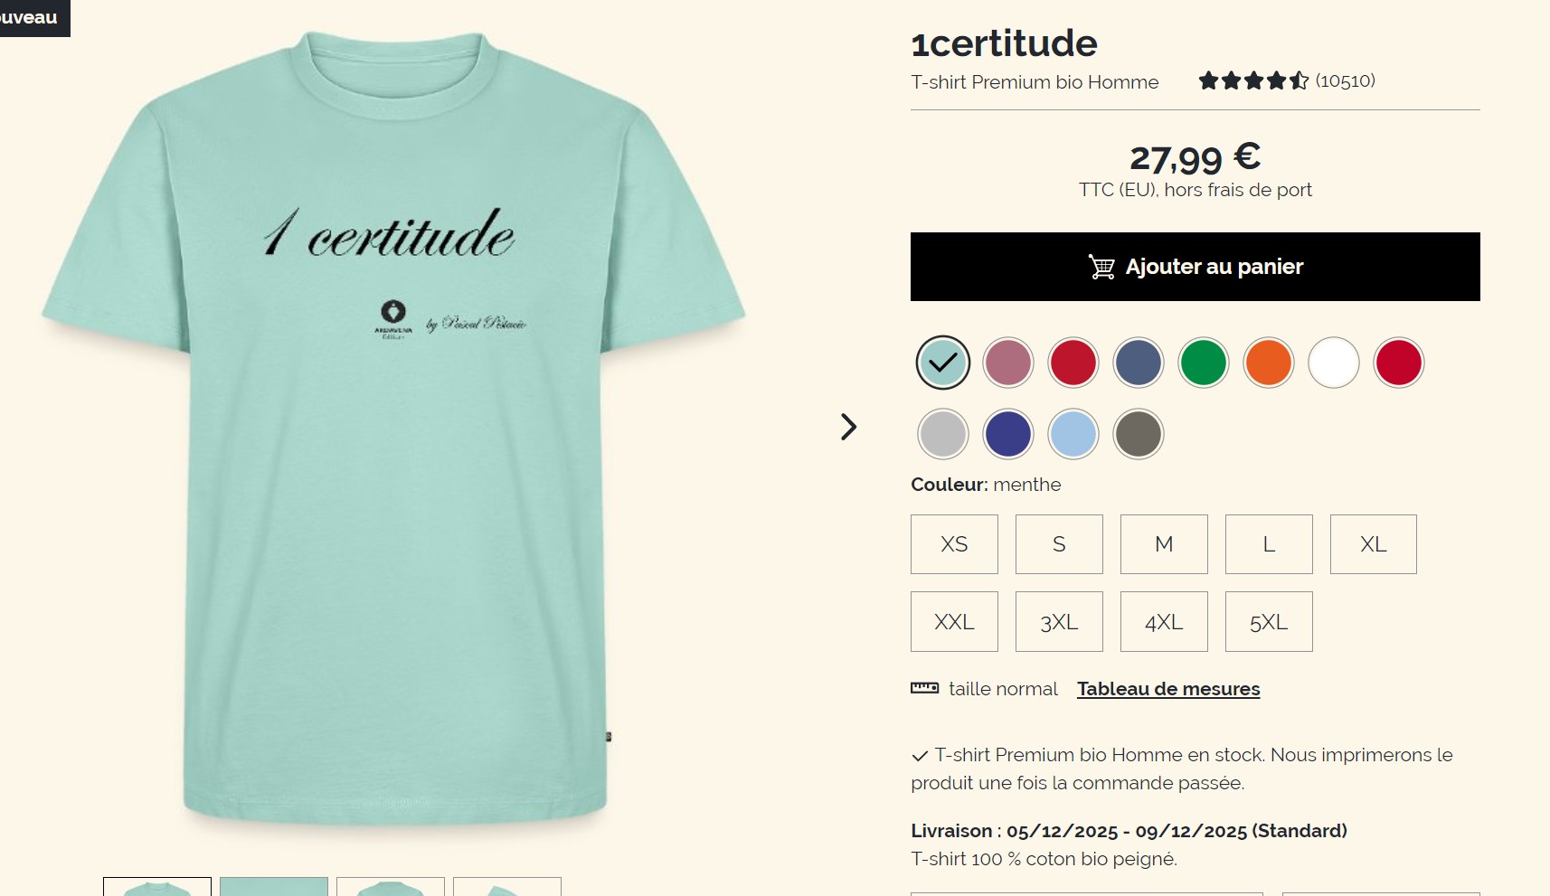
Task: Open the reviews count (10510)
Action: point(1346,80)
